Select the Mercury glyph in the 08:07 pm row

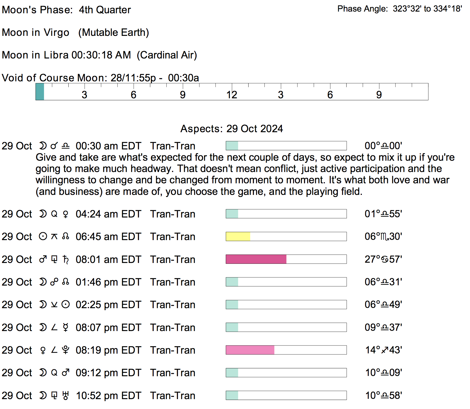click(x=66, y=328)
